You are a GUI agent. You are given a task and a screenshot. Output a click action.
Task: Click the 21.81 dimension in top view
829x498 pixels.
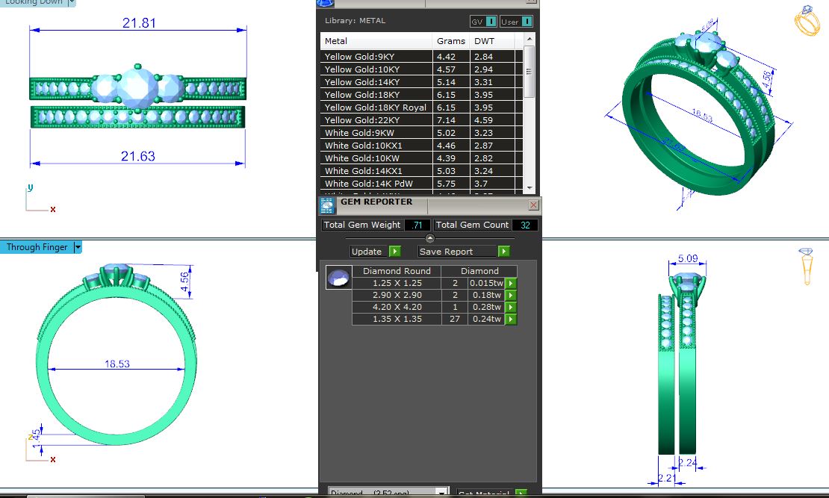(x=139, y=23)
